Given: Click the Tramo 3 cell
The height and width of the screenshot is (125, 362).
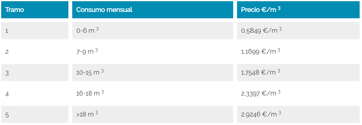Looking at the screenshot, I should pyautogui.click(x=7, y=73).
